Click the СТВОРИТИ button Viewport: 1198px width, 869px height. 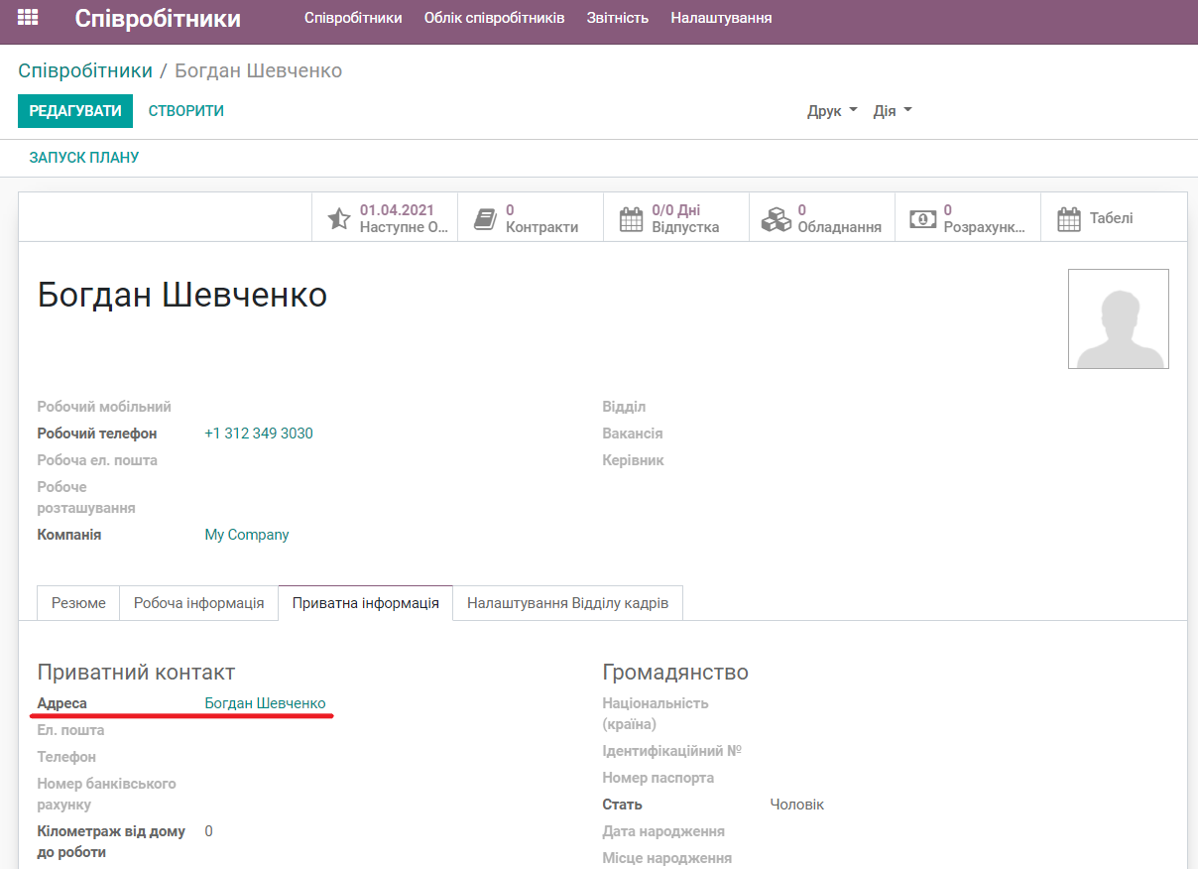[185, 110]
